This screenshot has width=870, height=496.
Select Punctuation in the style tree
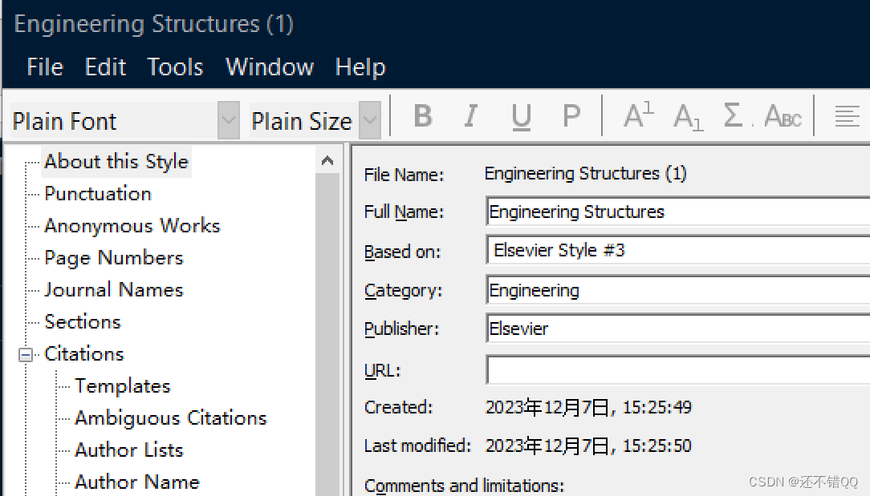[98, 193]
